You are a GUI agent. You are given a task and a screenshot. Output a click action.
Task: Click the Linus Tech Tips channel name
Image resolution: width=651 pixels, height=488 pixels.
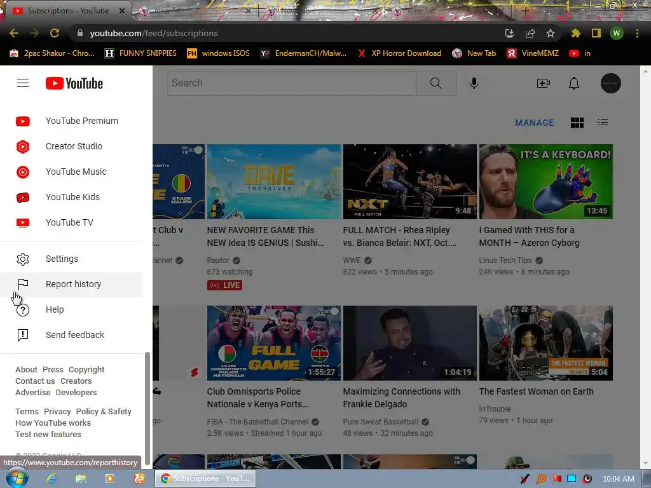pos(505,260)
